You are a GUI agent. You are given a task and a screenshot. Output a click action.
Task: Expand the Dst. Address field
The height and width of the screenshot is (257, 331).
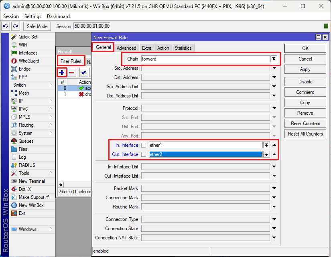[x=274, y=77]
